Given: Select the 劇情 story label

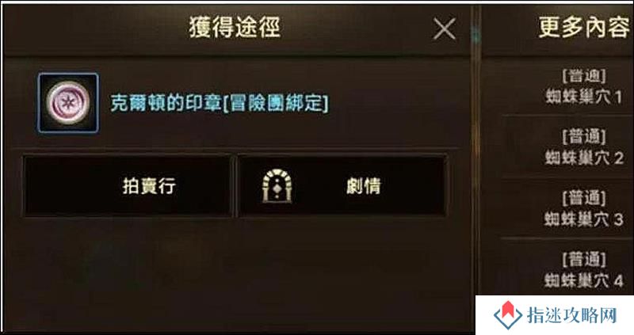Looking at the screenshot, I should 364,186.
